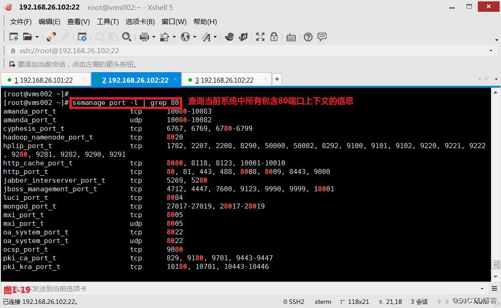The image size is (501, 308).
Task: Expand the Encoding globe dropdown arrow
Action: coord(194,37)
